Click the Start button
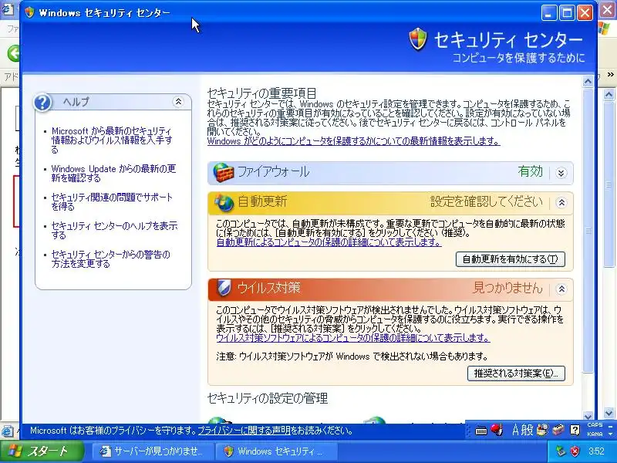The height and width of the screenshot is (463, 617). 42,451
